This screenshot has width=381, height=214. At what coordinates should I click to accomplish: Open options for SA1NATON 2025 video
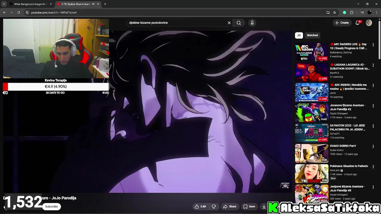373,126
